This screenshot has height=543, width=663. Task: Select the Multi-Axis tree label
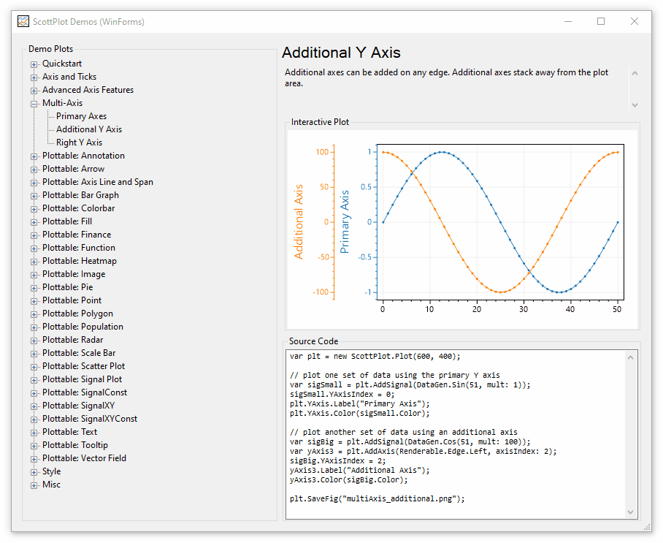pos(62,103)
